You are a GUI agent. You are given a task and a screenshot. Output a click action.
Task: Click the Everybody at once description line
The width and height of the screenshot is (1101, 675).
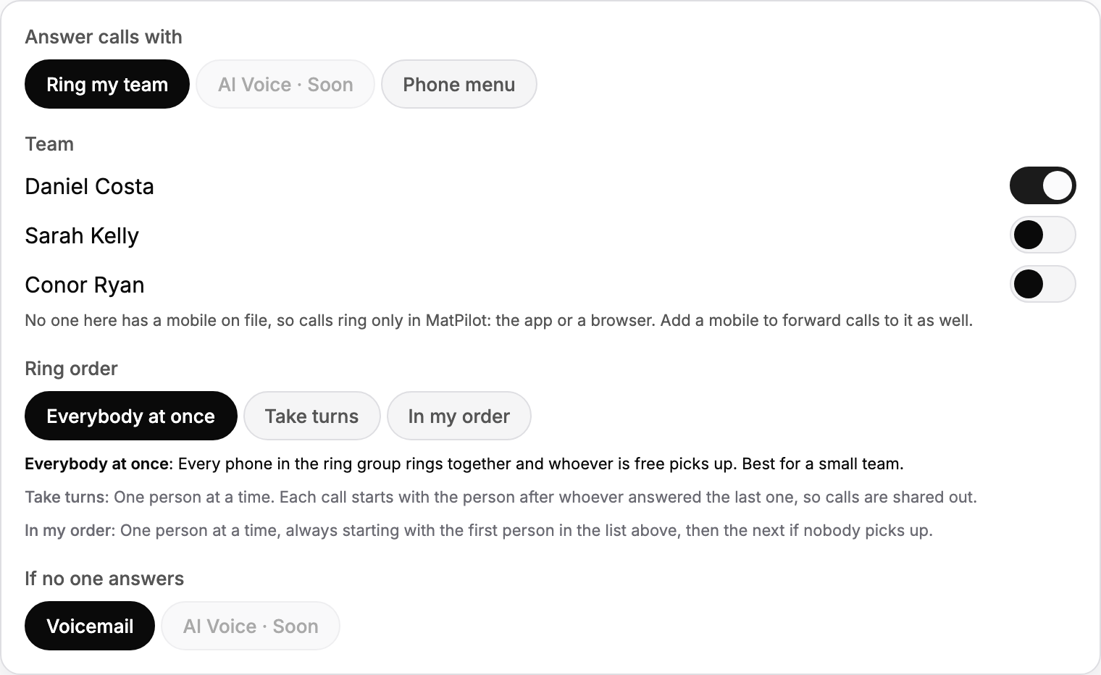464,464
